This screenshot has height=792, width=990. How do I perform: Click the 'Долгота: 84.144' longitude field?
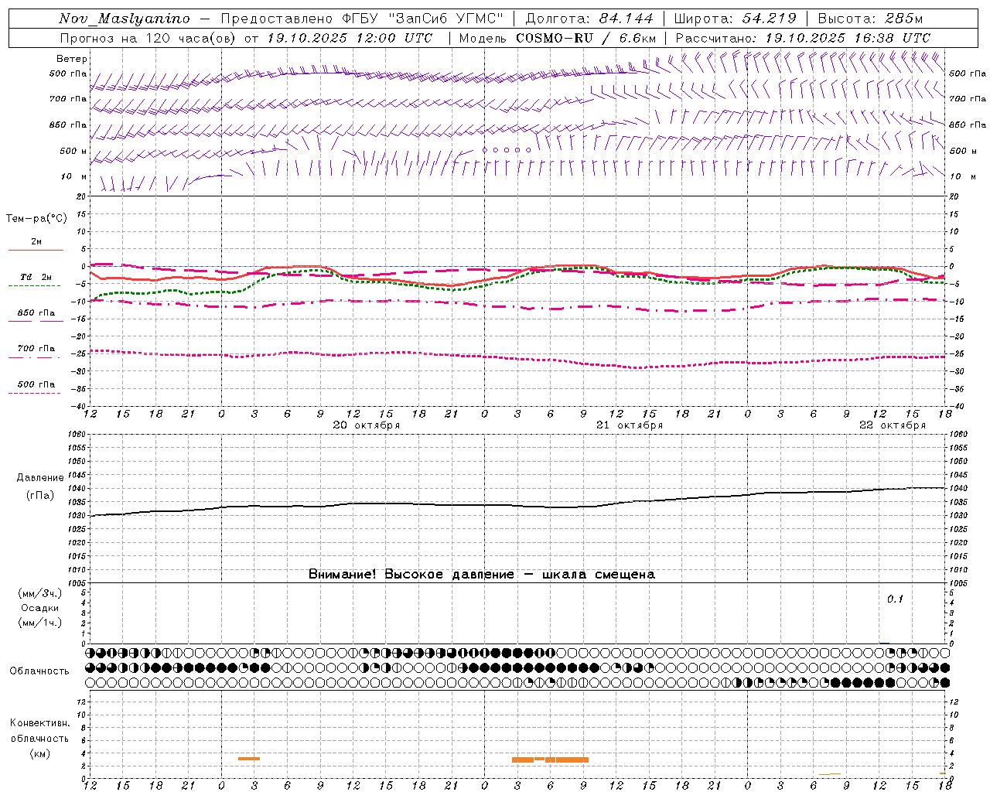pos(589,19)
